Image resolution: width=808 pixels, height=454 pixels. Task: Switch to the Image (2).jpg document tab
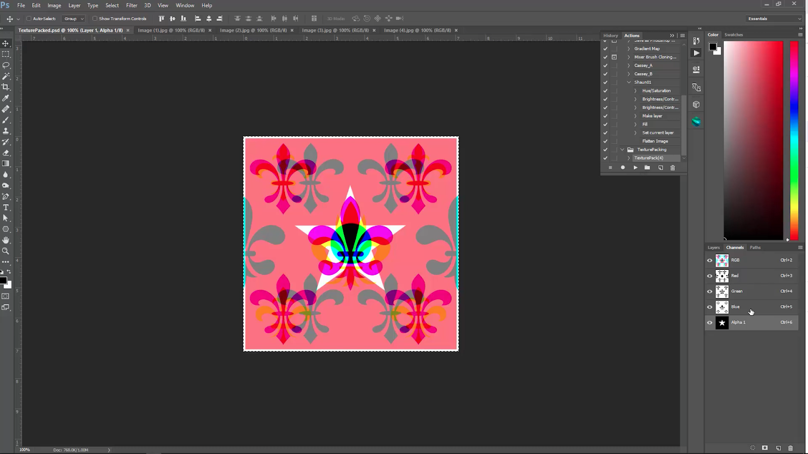[x=252, y=30]
